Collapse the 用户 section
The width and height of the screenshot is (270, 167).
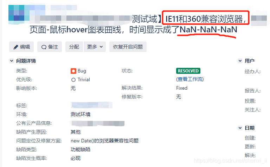tap(240, 61)
